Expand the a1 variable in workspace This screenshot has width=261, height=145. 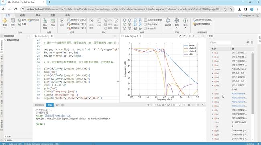coord(212,53)
